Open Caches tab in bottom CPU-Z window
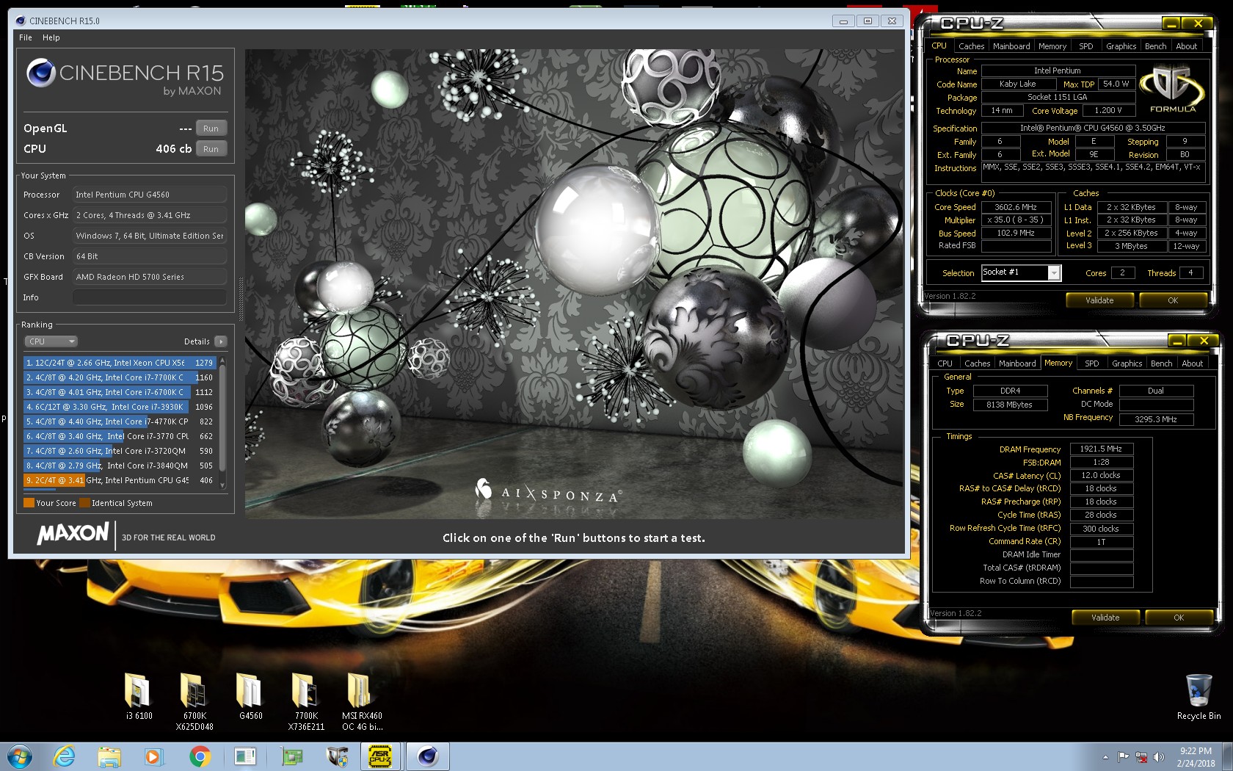The image size is (1233, 771). click(977, 363)
